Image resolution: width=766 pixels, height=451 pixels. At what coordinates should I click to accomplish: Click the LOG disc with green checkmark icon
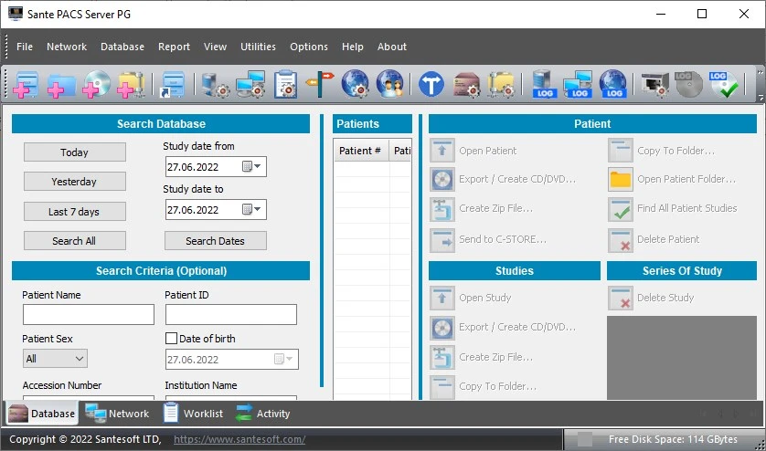[x=723, y=85]
